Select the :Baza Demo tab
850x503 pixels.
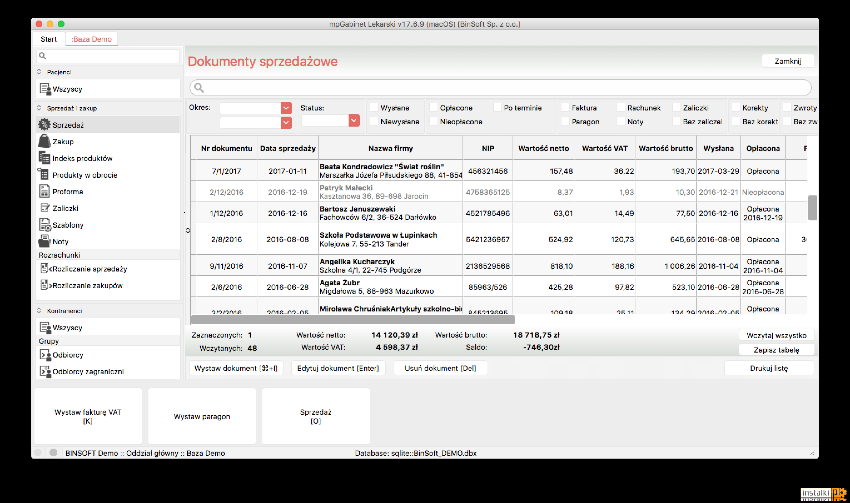[x=91, y=39]
